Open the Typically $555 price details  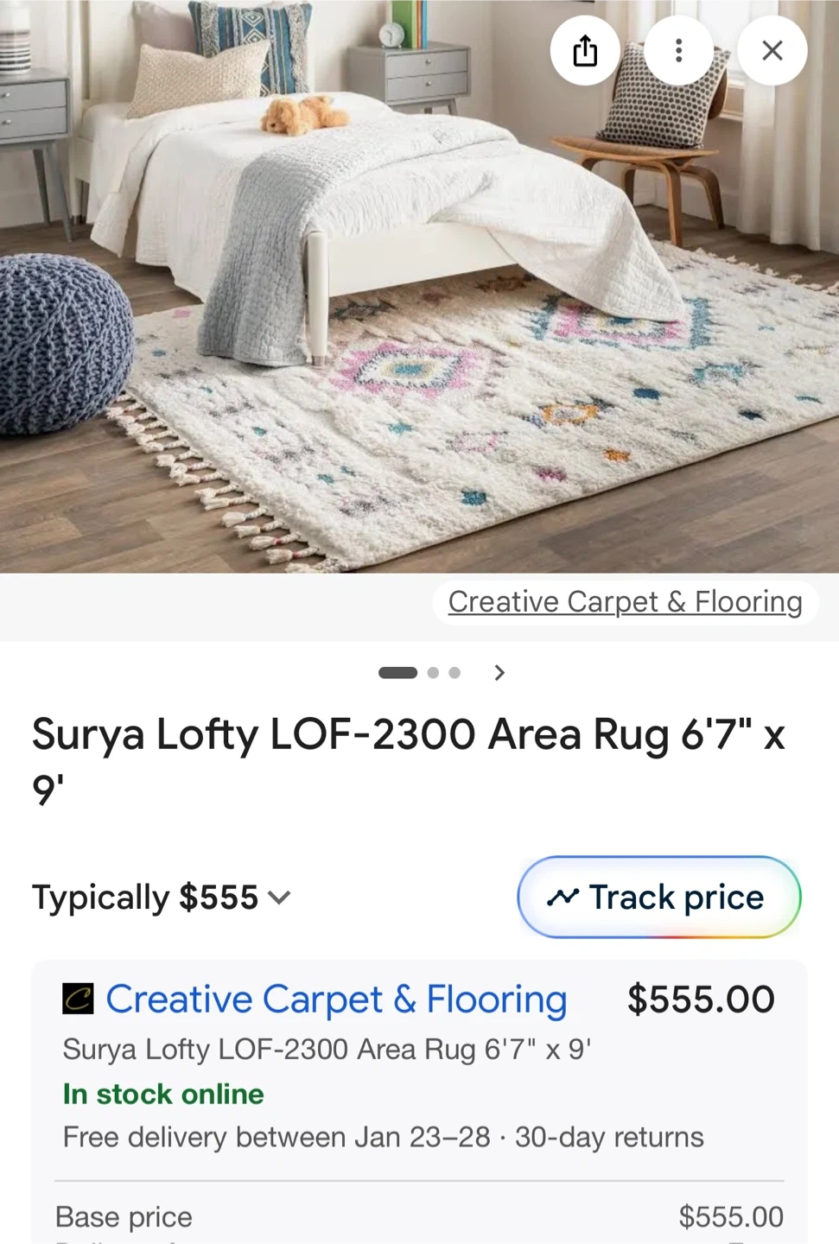(x=162, y=898)
